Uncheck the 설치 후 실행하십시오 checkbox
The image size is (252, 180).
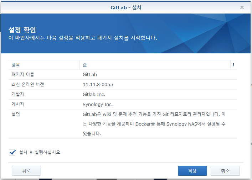[x=12, y=152]
